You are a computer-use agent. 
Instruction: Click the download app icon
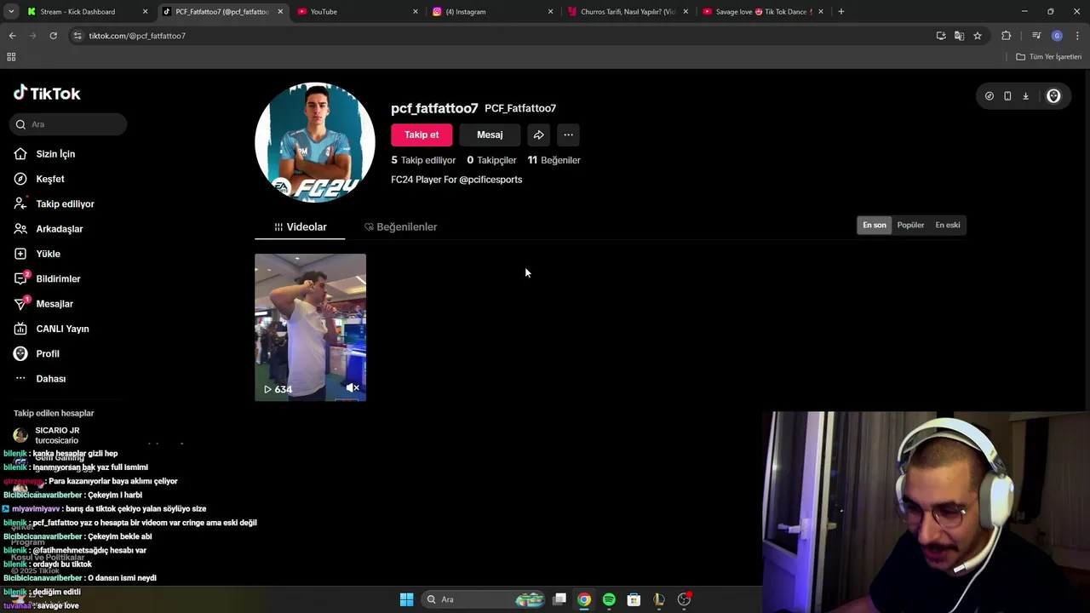[x=1025, y=96]
